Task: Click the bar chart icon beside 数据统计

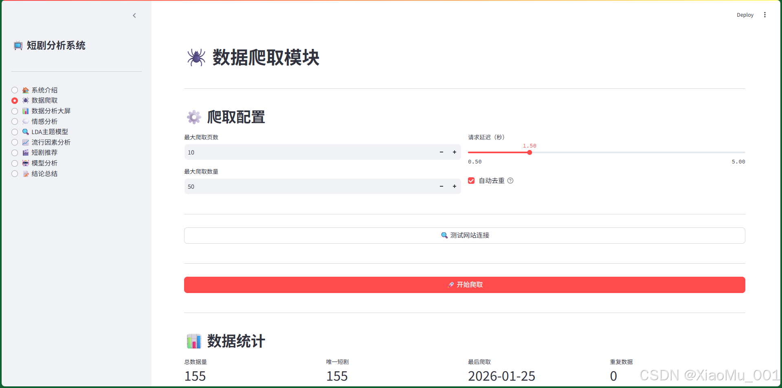Action: [194, 341]
